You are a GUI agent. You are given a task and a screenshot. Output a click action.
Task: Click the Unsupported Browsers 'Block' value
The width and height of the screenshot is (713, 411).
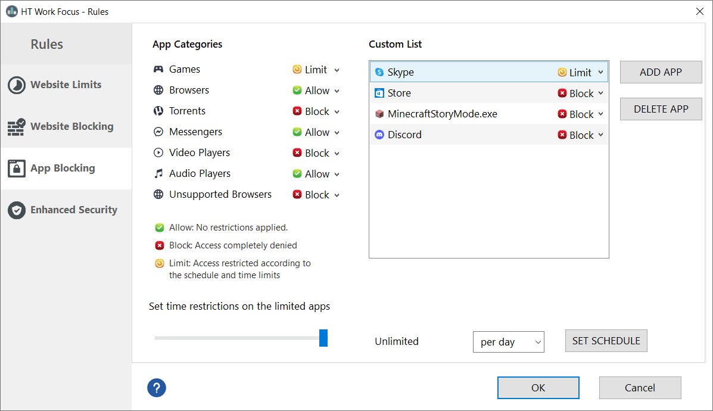tap(317, 195)
